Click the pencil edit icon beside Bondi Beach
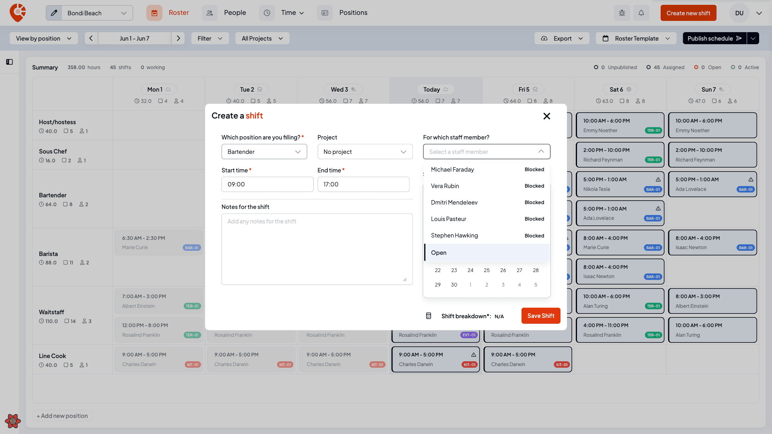The height and width of the screenshot is (434, 772). click(54, 13)
